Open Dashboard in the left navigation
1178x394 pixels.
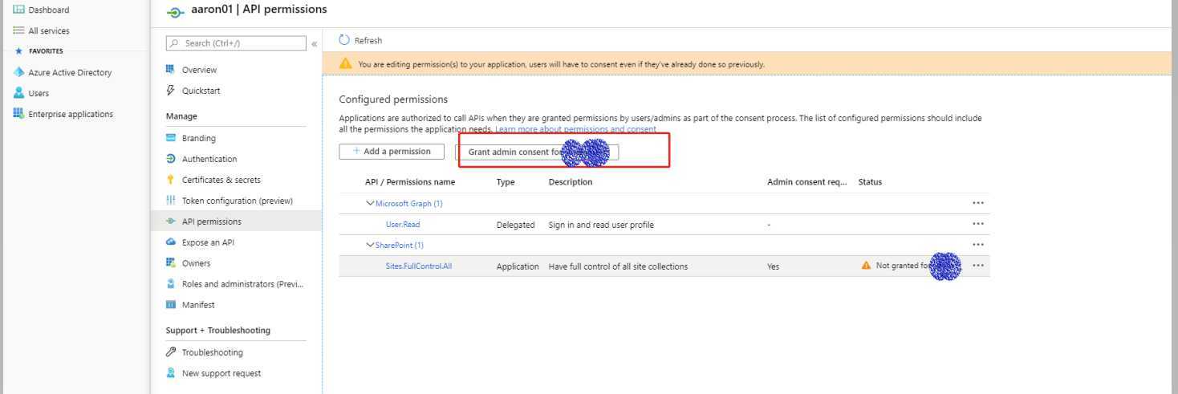[48, 10]
